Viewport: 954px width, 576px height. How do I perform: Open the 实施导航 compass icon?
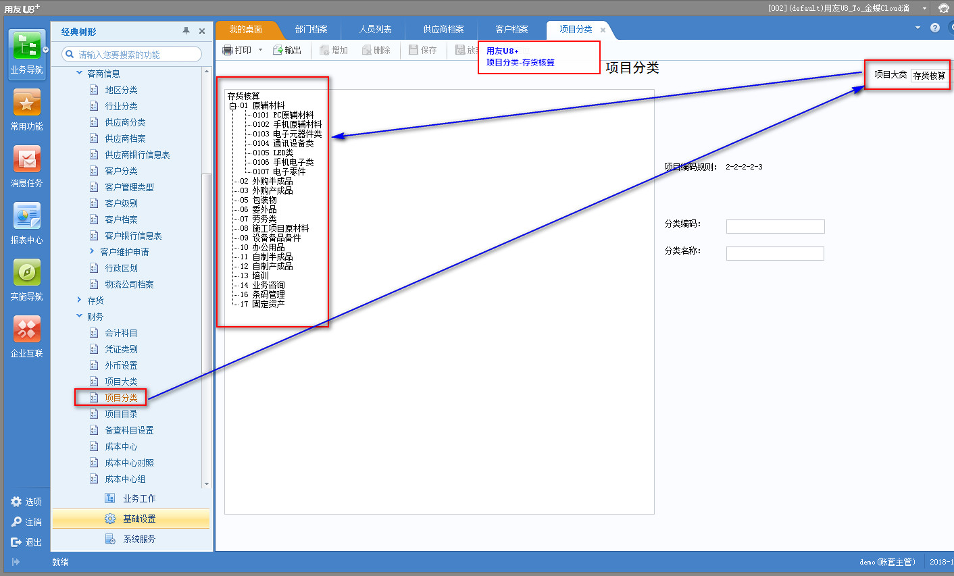(x=26, y=273)
